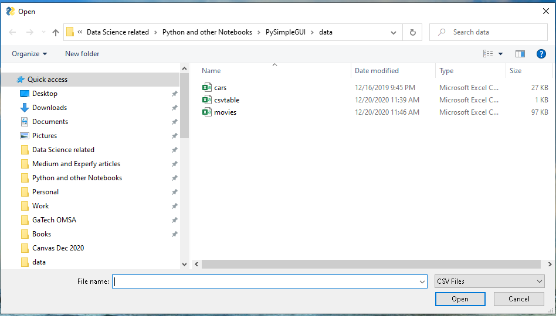Click the Up one level arrow
556x316 pixels.
(56, 33)
